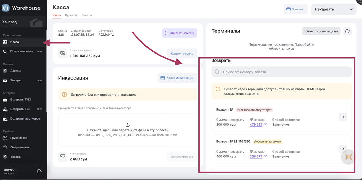Viewport: 362px width, 180px height.
Task: Open order link 476 627
Action: click(256, 125)
